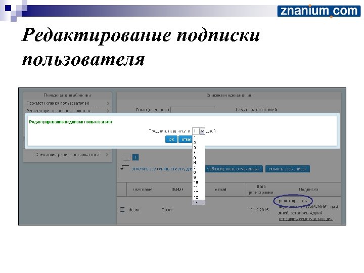Click the login search input field
This screenshot has height=273, width=364.
[193, 110]
